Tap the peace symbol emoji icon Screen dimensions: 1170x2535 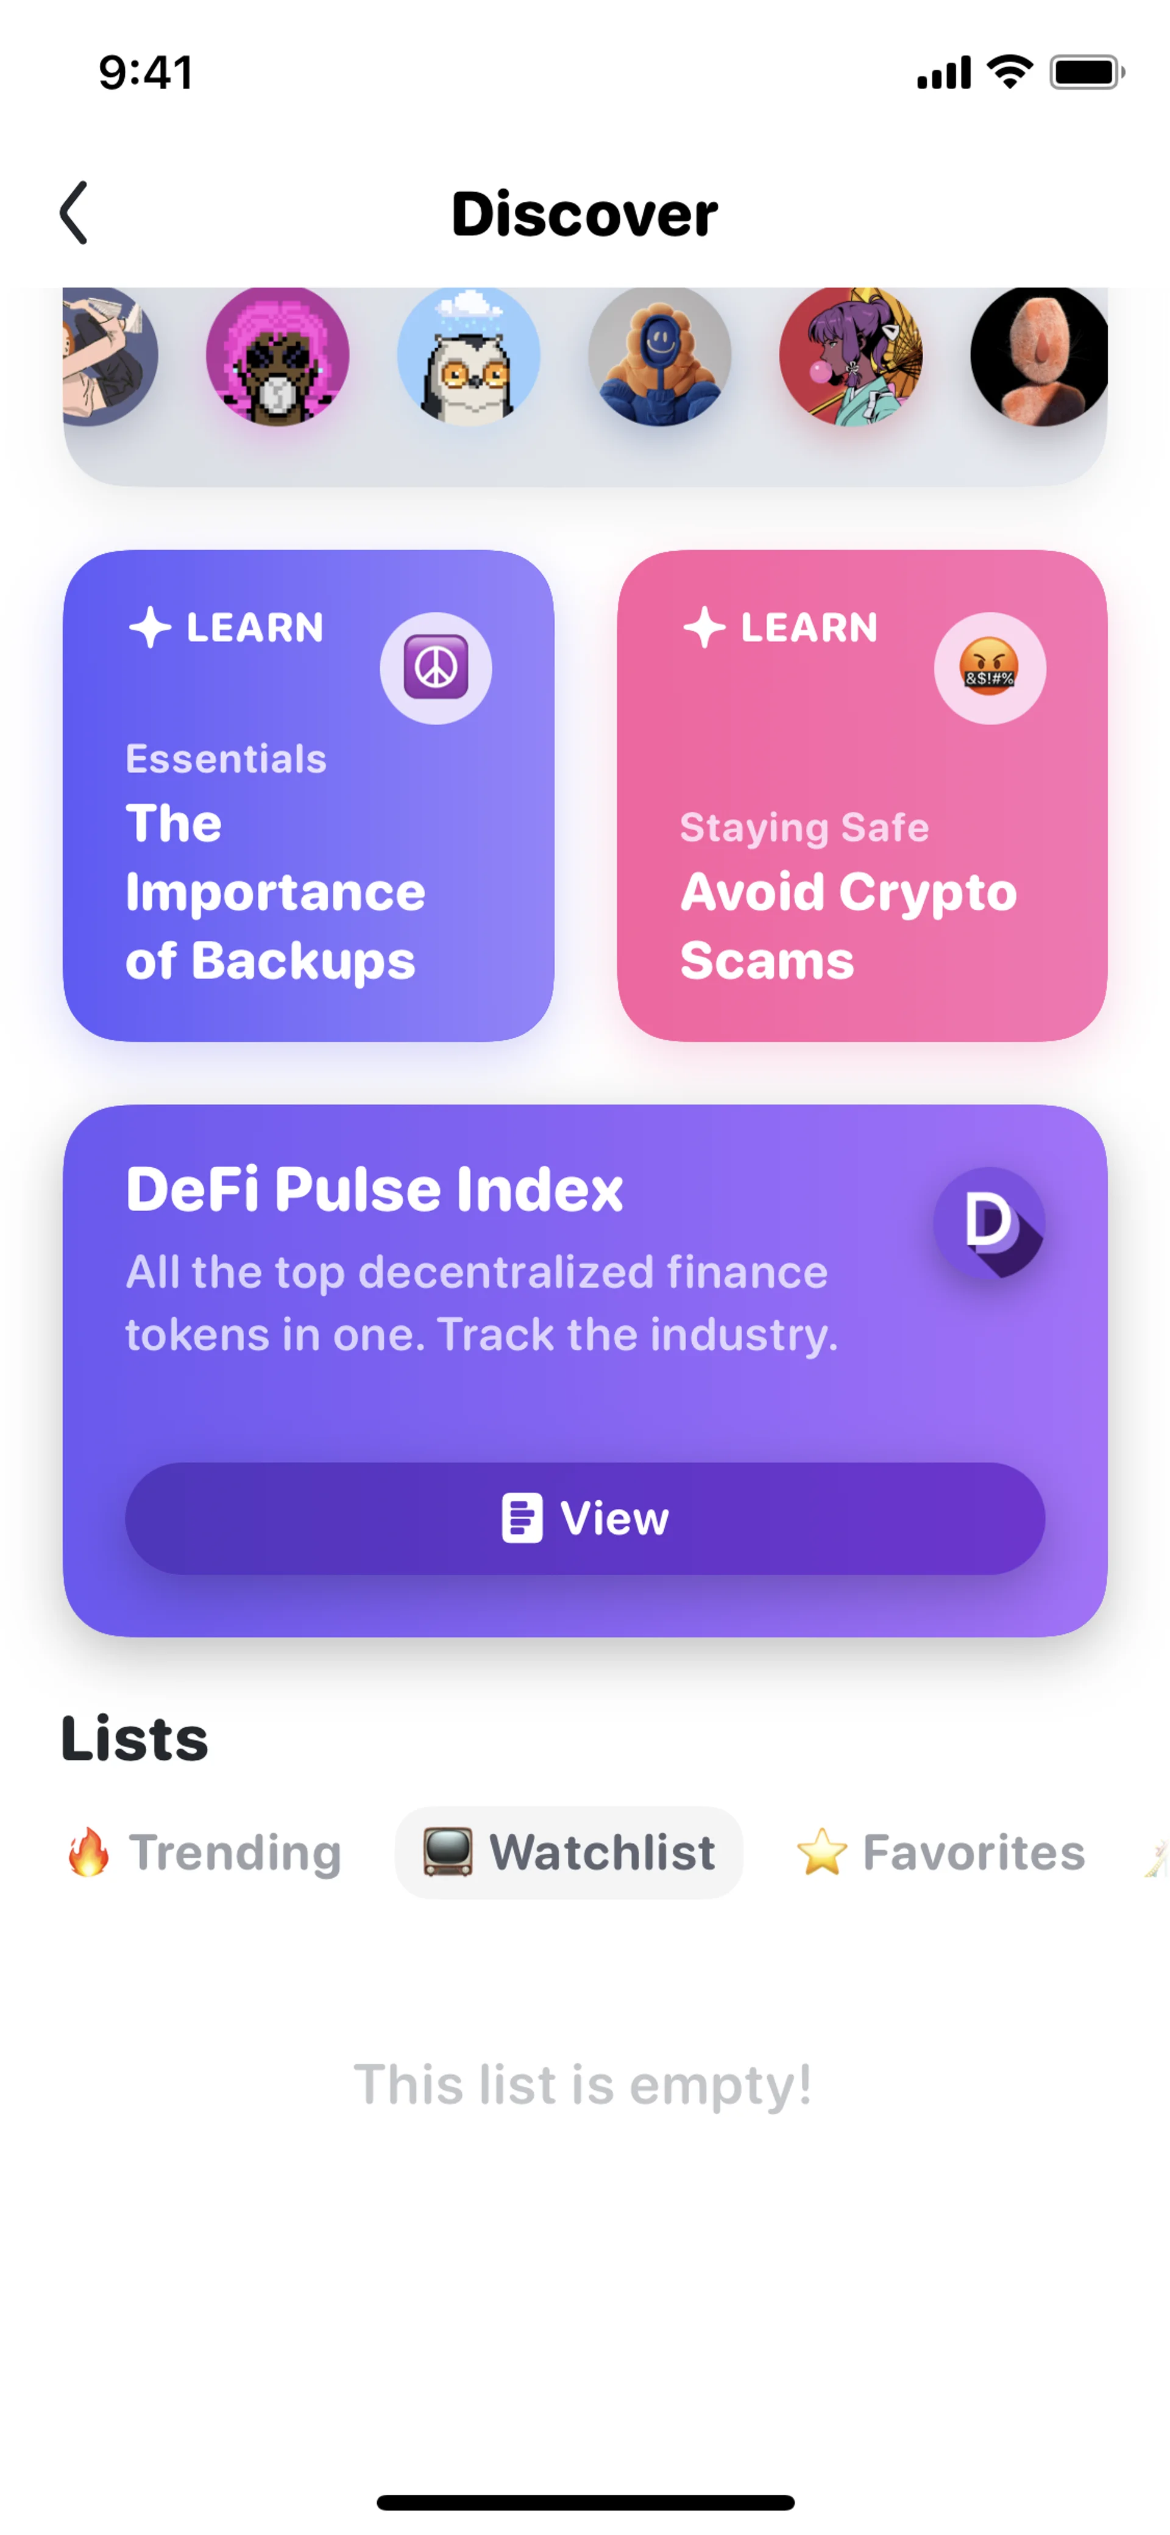436,668
